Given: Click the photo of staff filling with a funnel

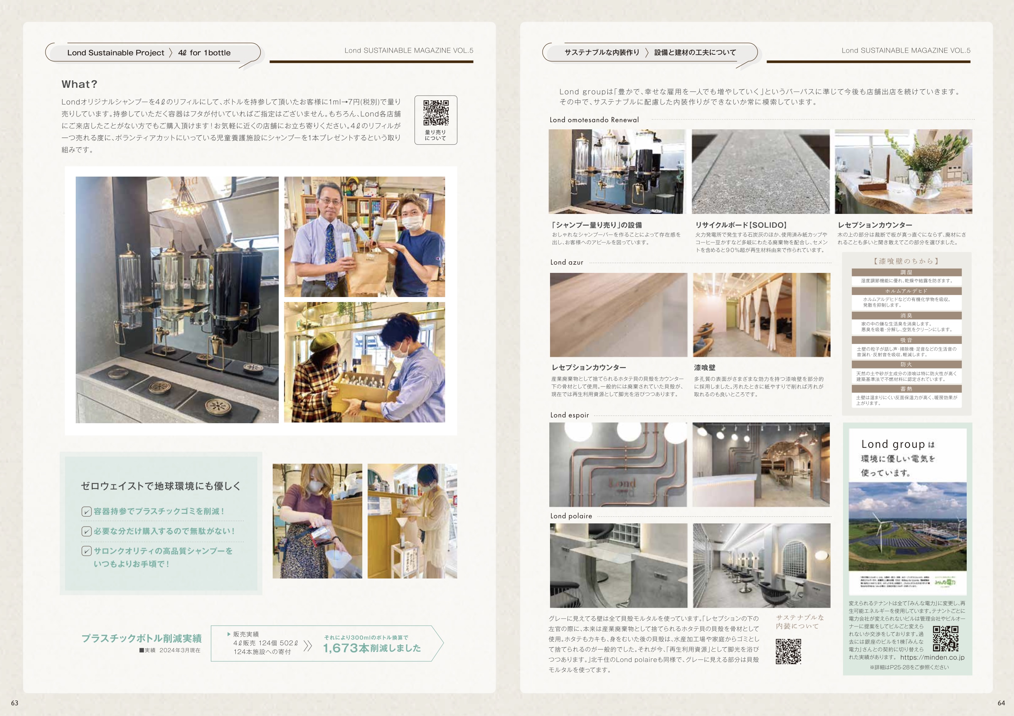Looking at the screenshot, I should 412,521.
